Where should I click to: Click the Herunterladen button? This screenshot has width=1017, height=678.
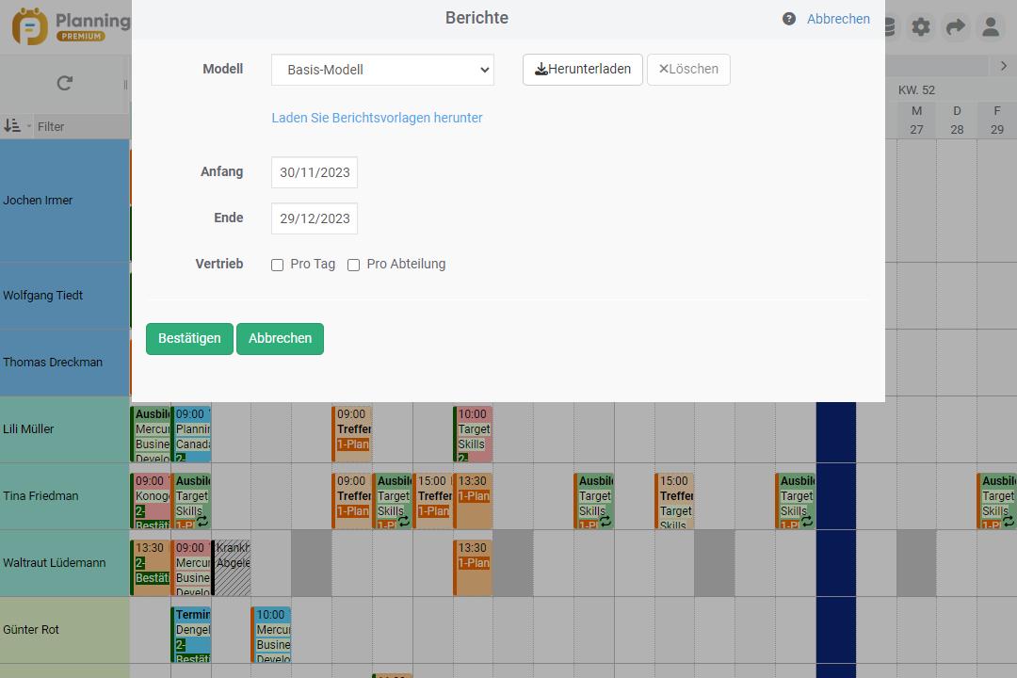click(583, 70)
